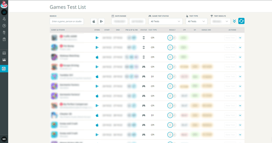Sort by Result column header
This screenshot has width=272, height=143.
pyautogui.click(x=172, y=30)
